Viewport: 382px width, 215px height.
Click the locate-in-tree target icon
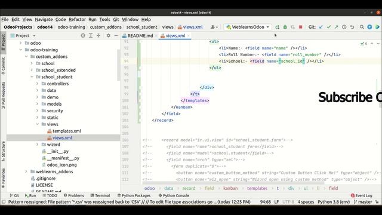pos(83,36)
